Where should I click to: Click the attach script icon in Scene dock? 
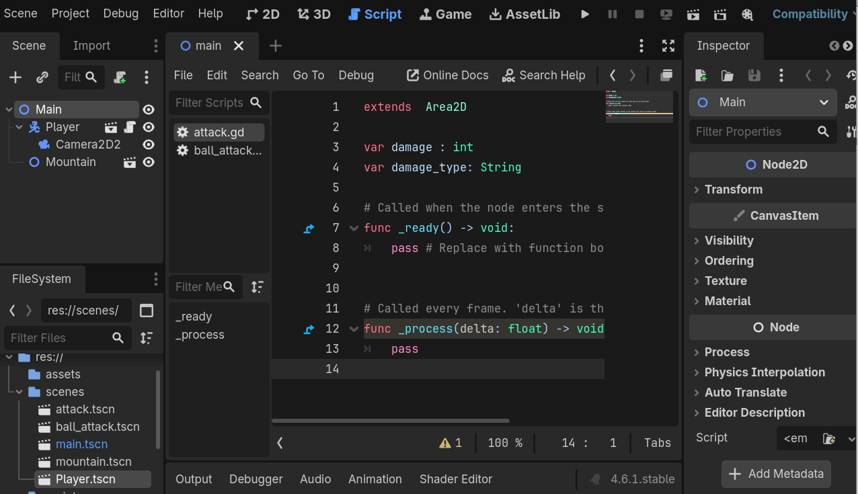point(120,77)
